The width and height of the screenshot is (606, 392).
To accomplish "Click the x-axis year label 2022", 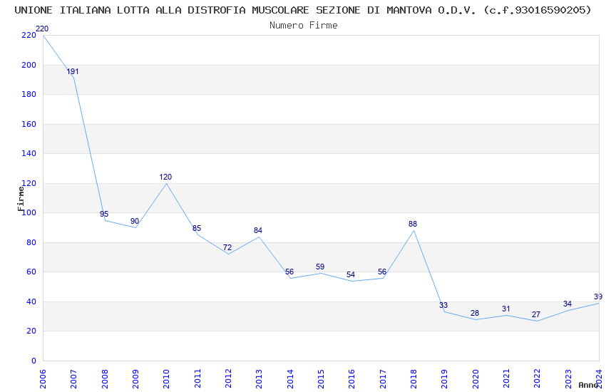I will (x=538, y=378).
